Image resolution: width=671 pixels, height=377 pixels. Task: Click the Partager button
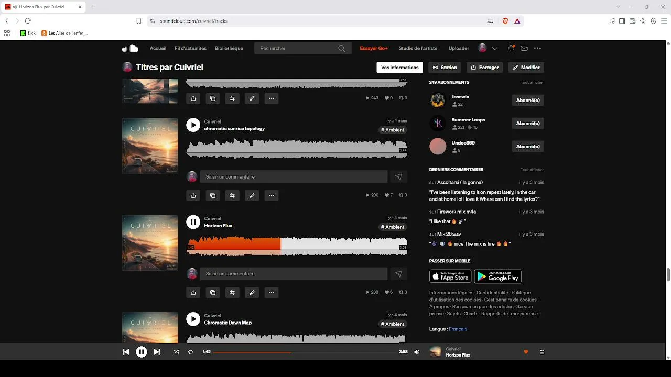[485, 68]
